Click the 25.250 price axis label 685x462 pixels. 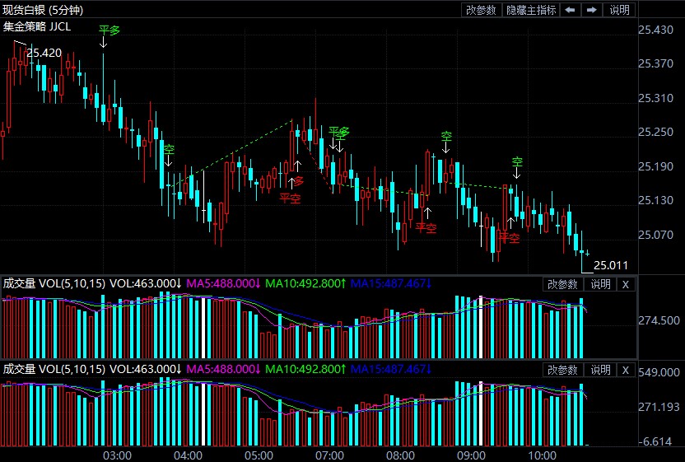click(x=655, y=132)
